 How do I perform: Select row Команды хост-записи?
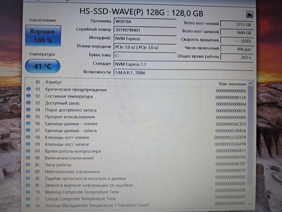[136, 144]
